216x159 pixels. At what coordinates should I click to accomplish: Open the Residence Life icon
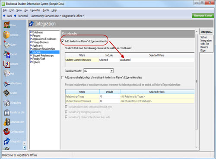pos(7,112)
